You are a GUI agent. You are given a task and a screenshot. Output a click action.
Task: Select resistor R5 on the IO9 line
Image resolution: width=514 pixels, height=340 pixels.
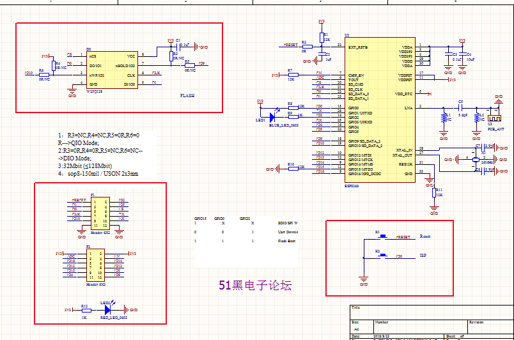(x=190, y=66)
